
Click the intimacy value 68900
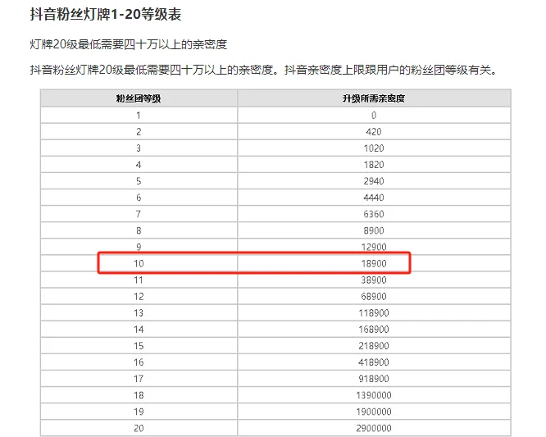point(374,297)
